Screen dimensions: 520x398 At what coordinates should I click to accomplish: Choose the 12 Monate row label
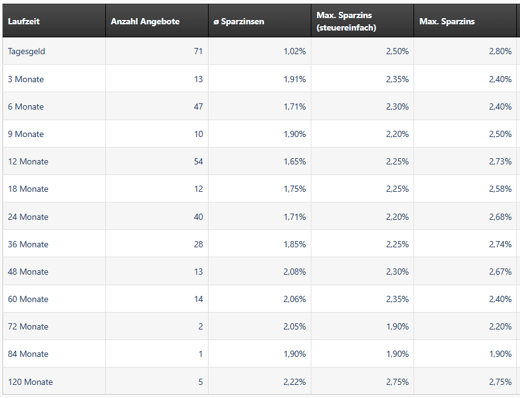point(28,161)
